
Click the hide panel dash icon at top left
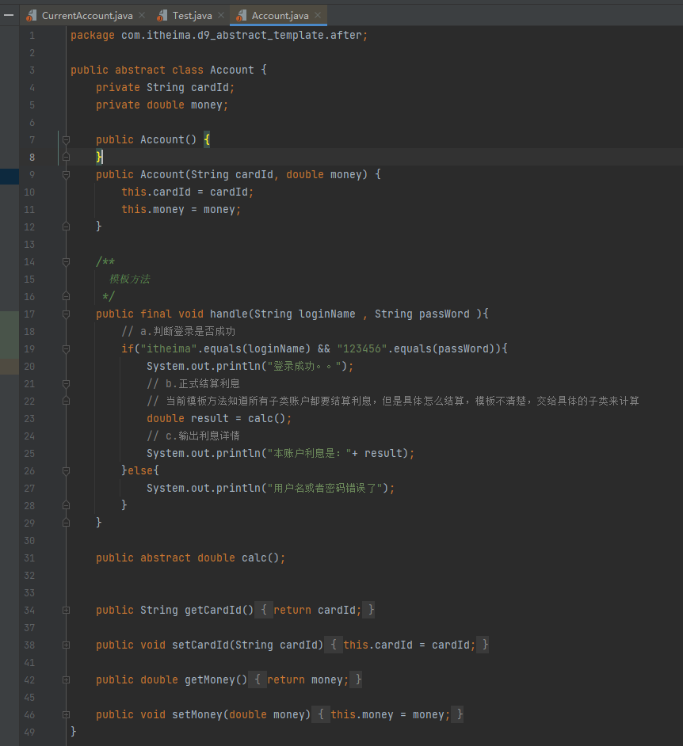pyautogui.click(x=9, y=15)
